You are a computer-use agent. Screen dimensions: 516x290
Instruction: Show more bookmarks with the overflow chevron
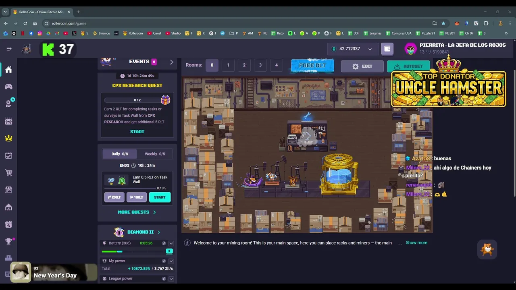506,33
